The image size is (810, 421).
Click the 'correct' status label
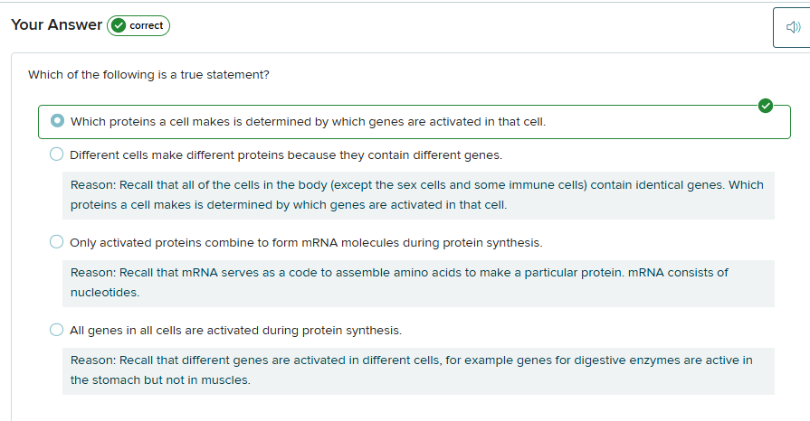[147, 25]
